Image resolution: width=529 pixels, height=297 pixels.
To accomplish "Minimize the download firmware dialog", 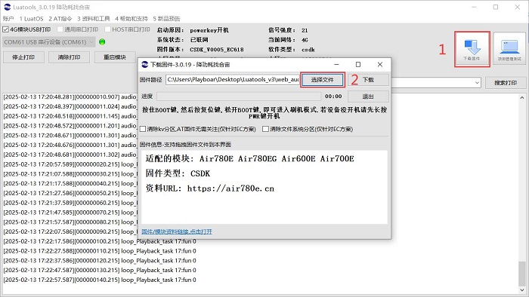I will point(336,64).
